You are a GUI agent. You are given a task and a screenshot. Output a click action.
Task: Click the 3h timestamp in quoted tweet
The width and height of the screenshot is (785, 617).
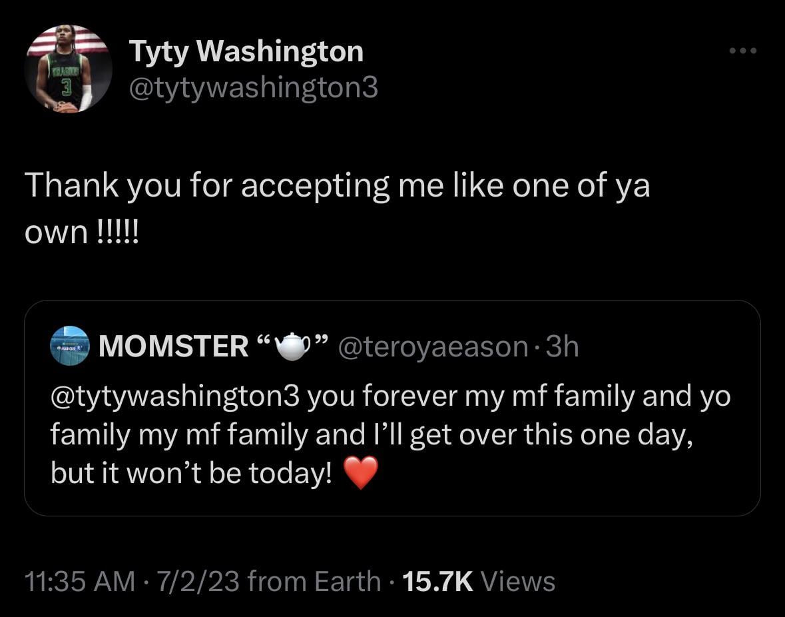coord(561,346)
